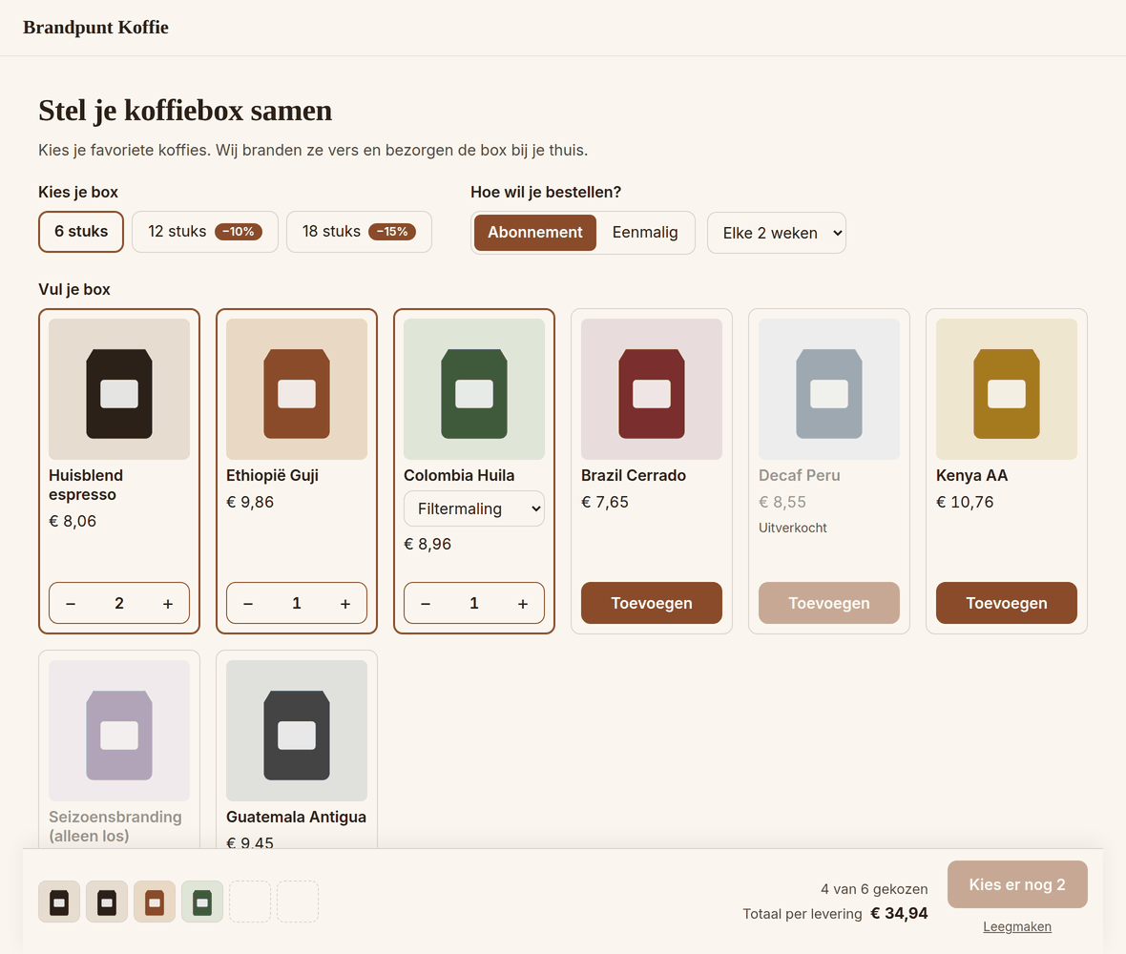Click the € 34,94 total per delivery
The image size is (1126, 954).
click(x=899, y=913)
